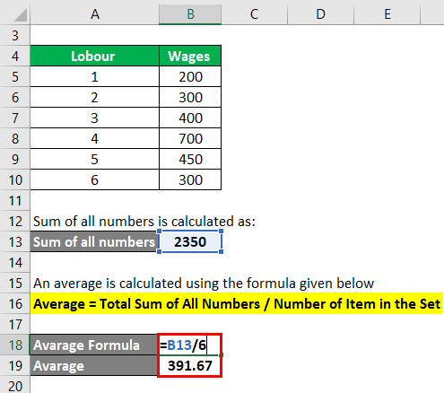Select Lobour cell containing 3
Viewport: 444px width, 393px height.
click(94, 118)
